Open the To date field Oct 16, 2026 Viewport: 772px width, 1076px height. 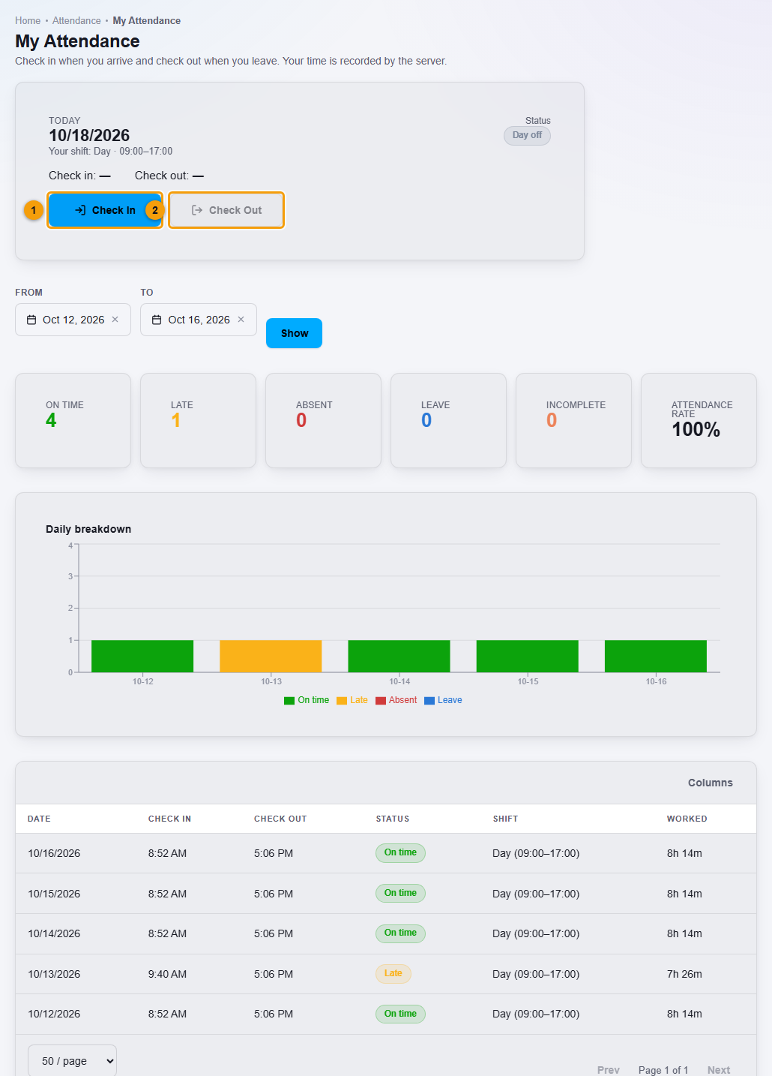click(199, 320)
